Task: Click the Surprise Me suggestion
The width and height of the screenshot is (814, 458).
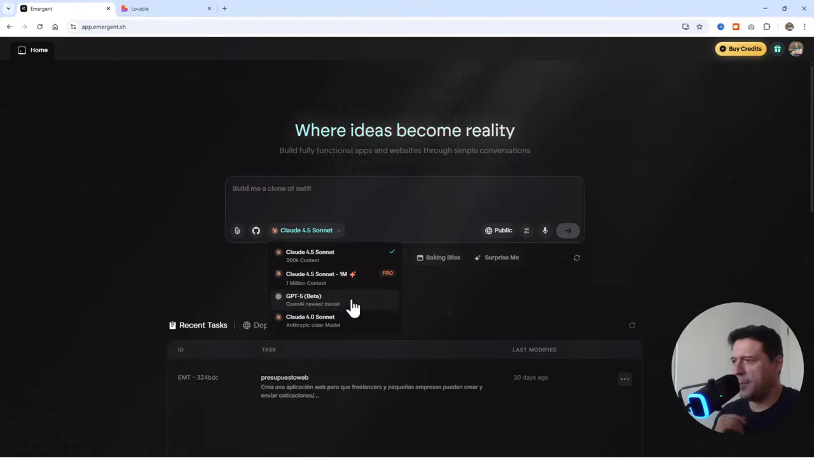Action: point(497,258)
